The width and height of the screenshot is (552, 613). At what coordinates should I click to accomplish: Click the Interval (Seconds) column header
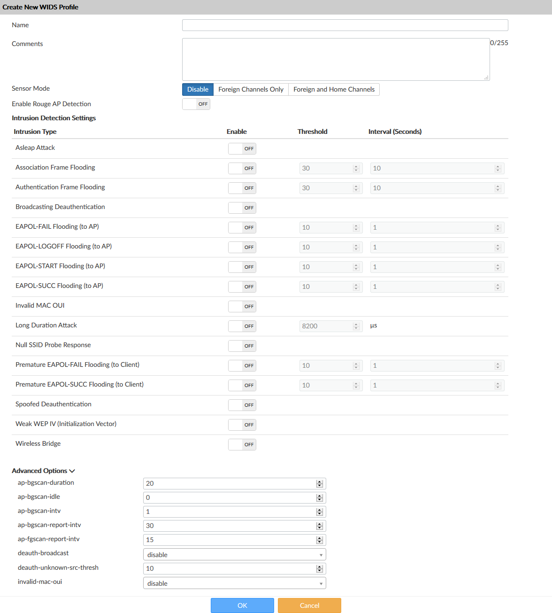395,132
